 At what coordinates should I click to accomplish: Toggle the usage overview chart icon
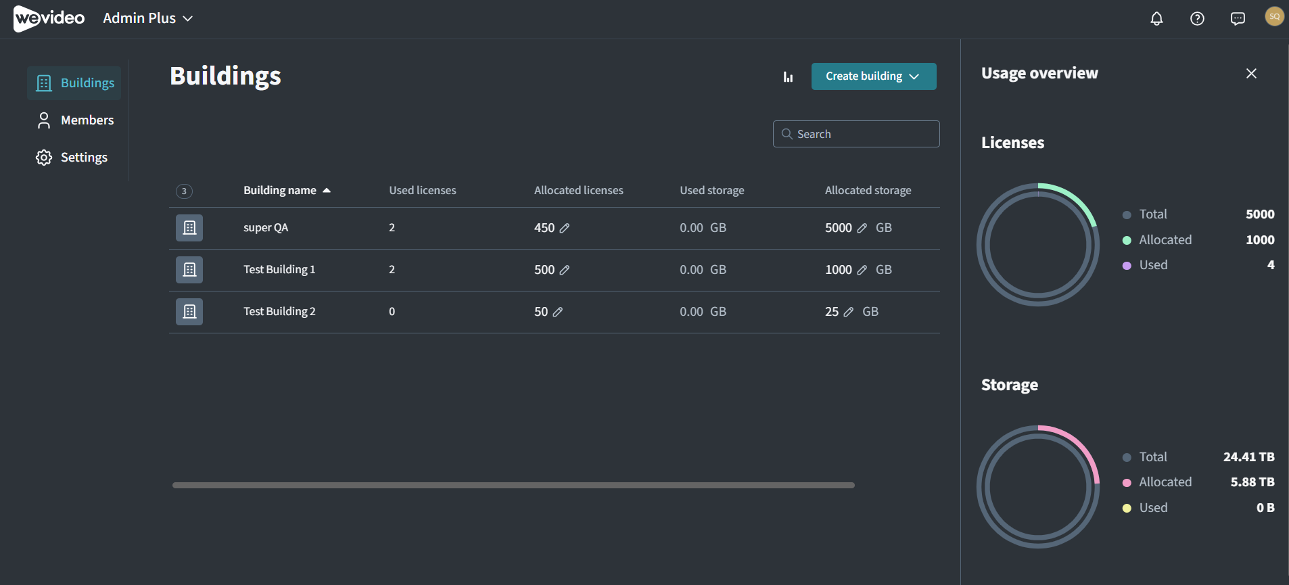(788, 76)
